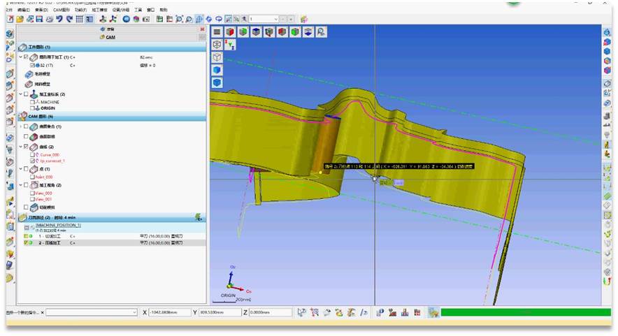Click the pointer selection icon in bottom bar
This screenshot has height=336, width=618.
pyautogui.click(x=301, y=312)
